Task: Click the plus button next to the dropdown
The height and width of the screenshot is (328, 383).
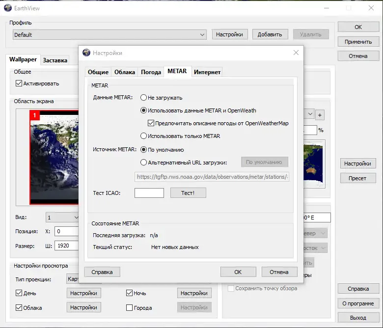Action: click(320, 115)
